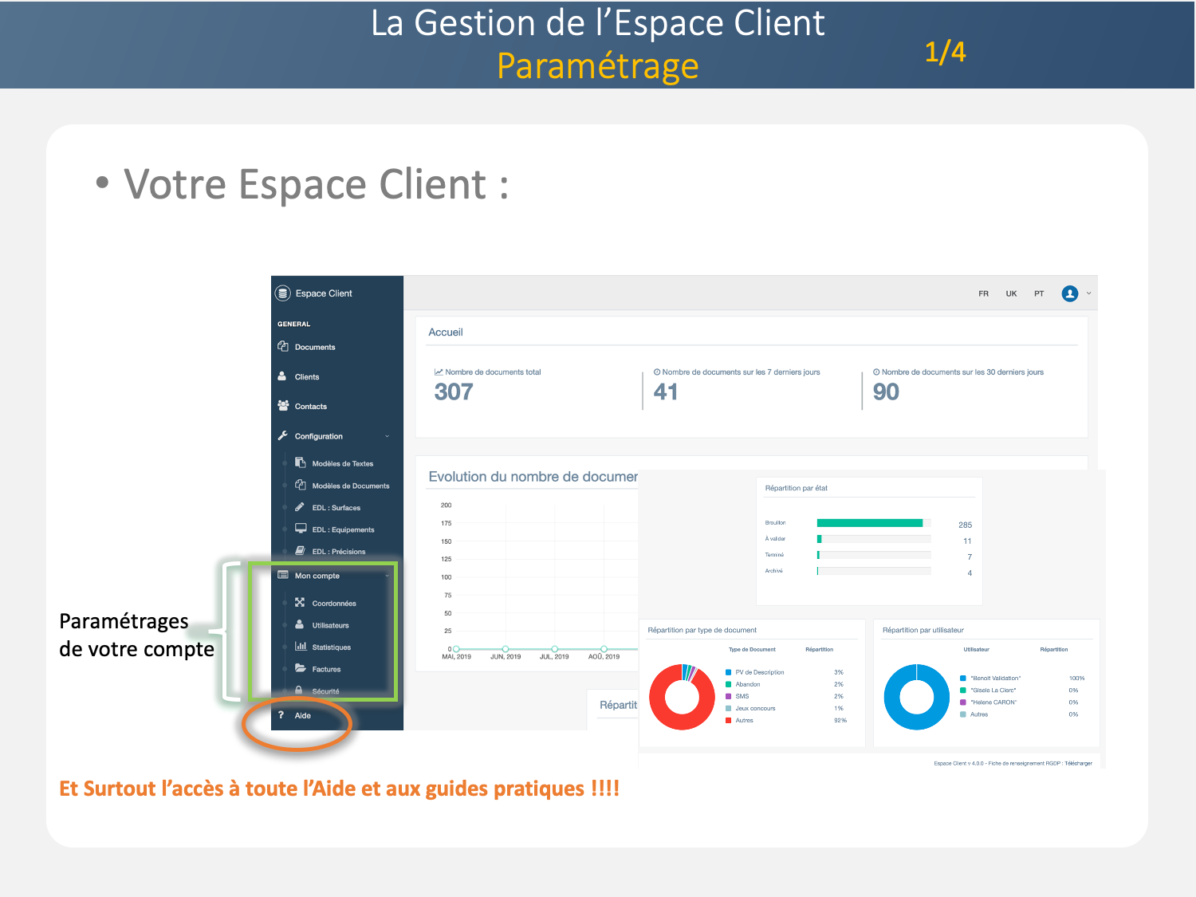
Task: Collapse the Mon compte section chevron
Action: [388, 576]
